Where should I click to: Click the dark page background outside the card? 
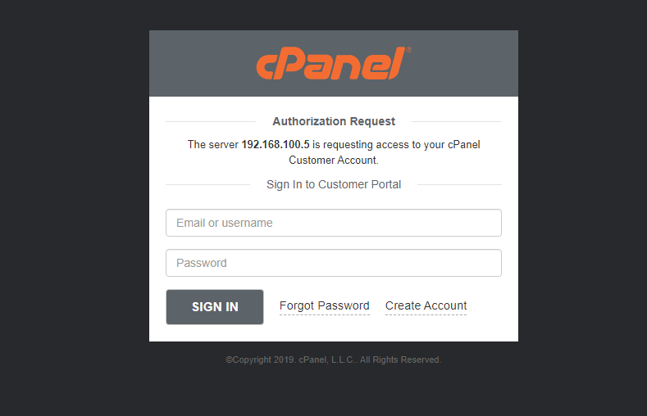click(74, 205)
